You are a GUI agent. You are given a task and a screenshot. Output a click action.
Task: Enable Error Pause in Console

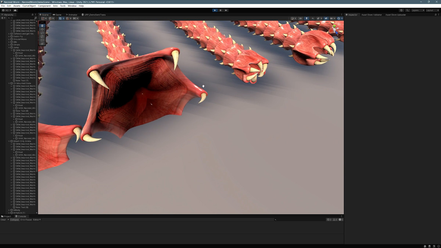[x=26, y=220]
